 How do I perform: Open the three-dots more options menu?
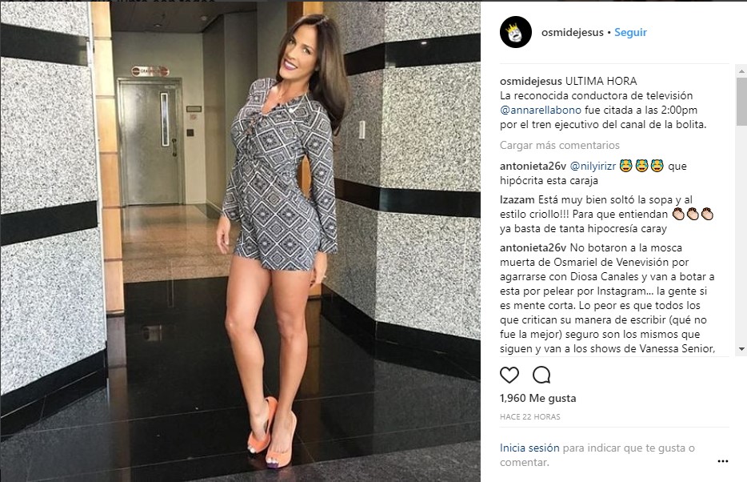coord(723,461)
